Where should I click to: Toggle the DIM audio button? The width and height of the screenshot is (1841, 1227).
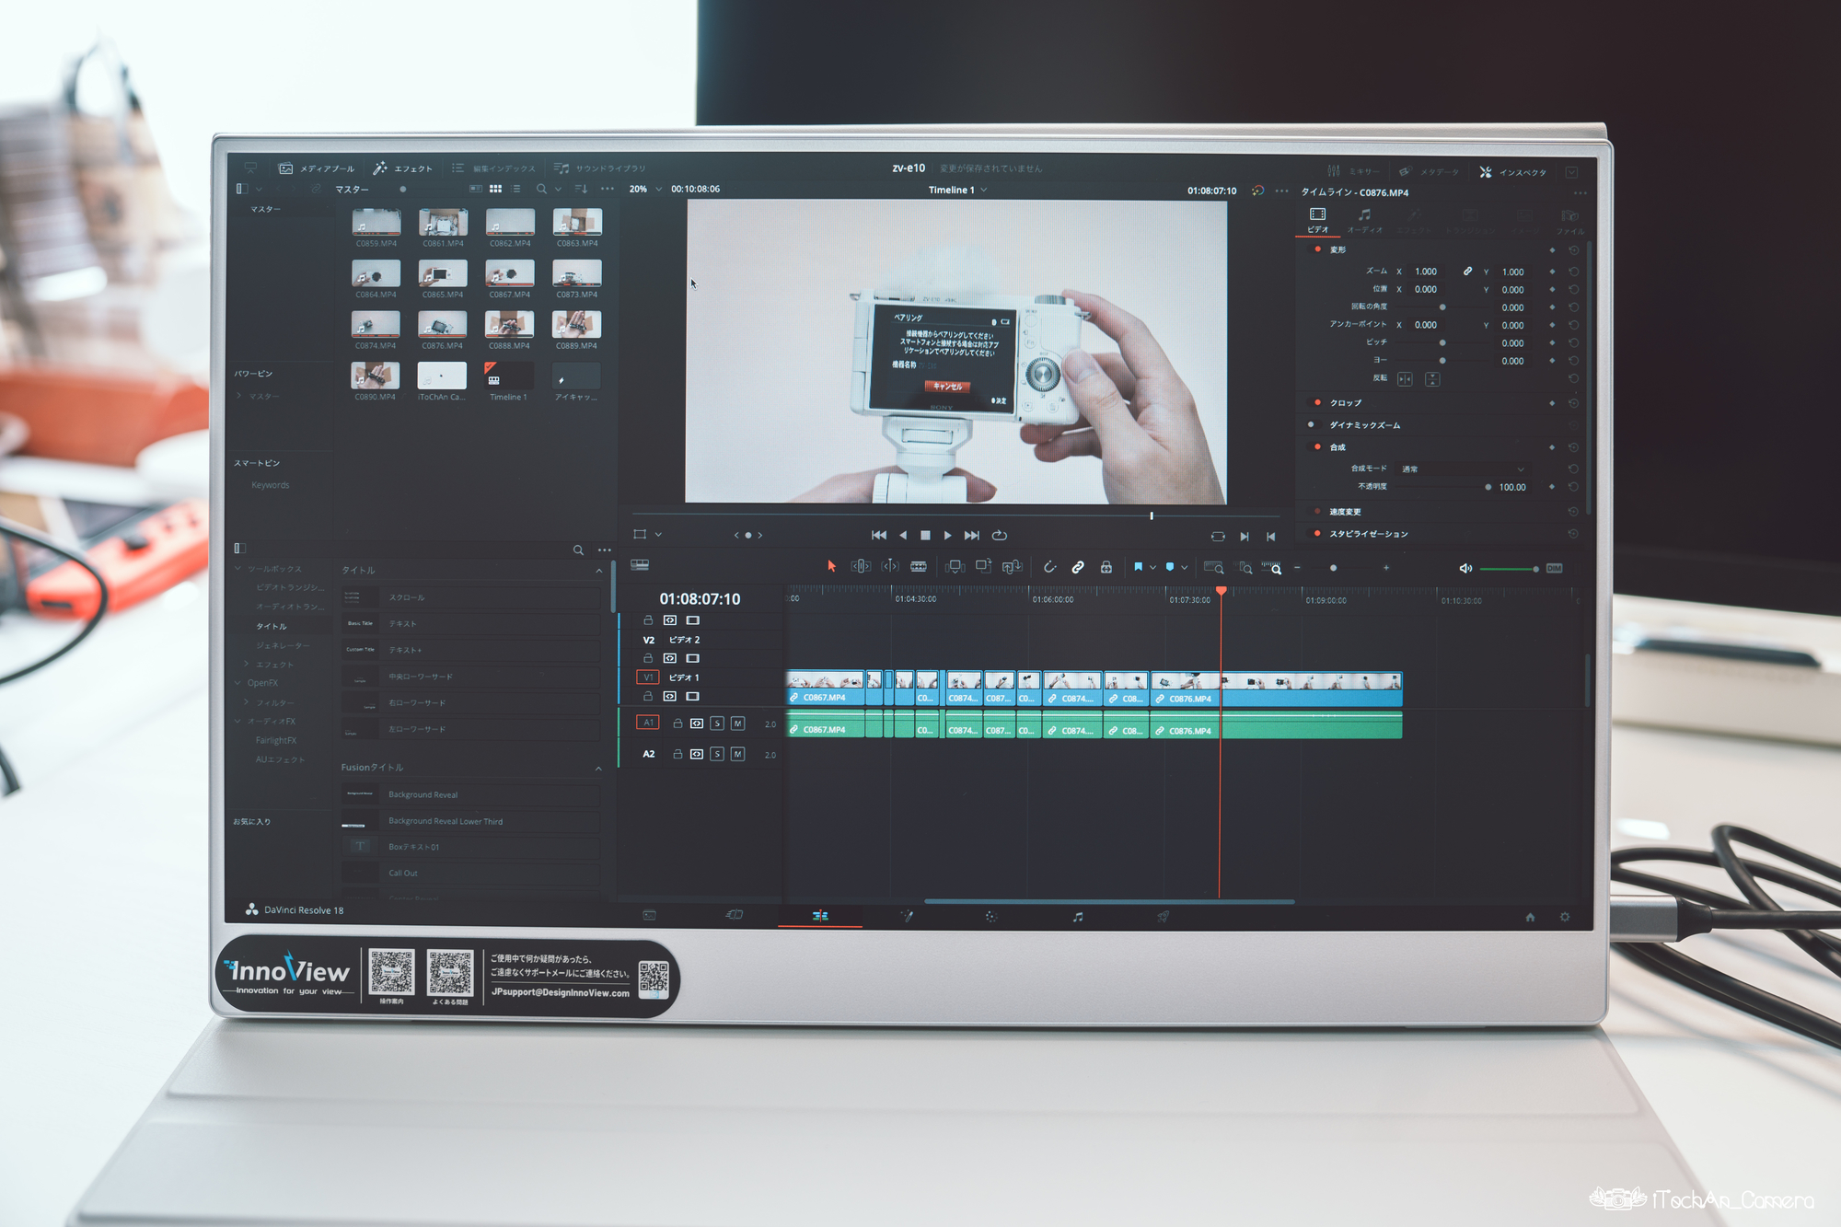tap(1555, 568)
